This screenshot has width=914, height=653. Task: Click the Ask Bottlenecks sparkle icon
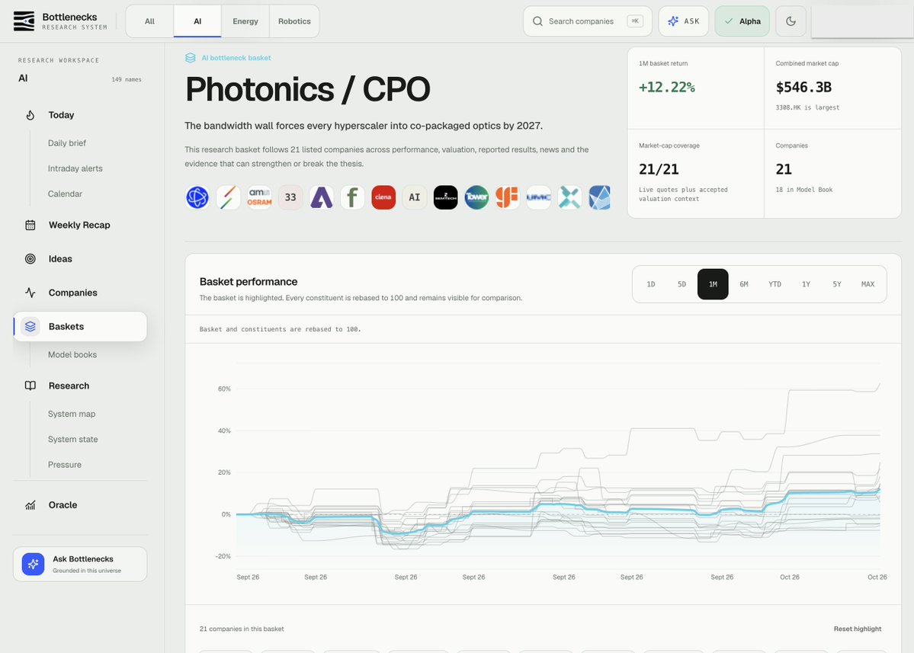[34, 564]
